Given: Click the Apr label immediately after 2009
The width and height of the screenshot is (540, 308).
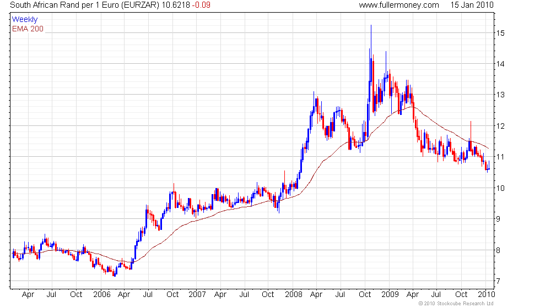Looking at the screenshot, I should pyautogui.click(x=413, y=295).
